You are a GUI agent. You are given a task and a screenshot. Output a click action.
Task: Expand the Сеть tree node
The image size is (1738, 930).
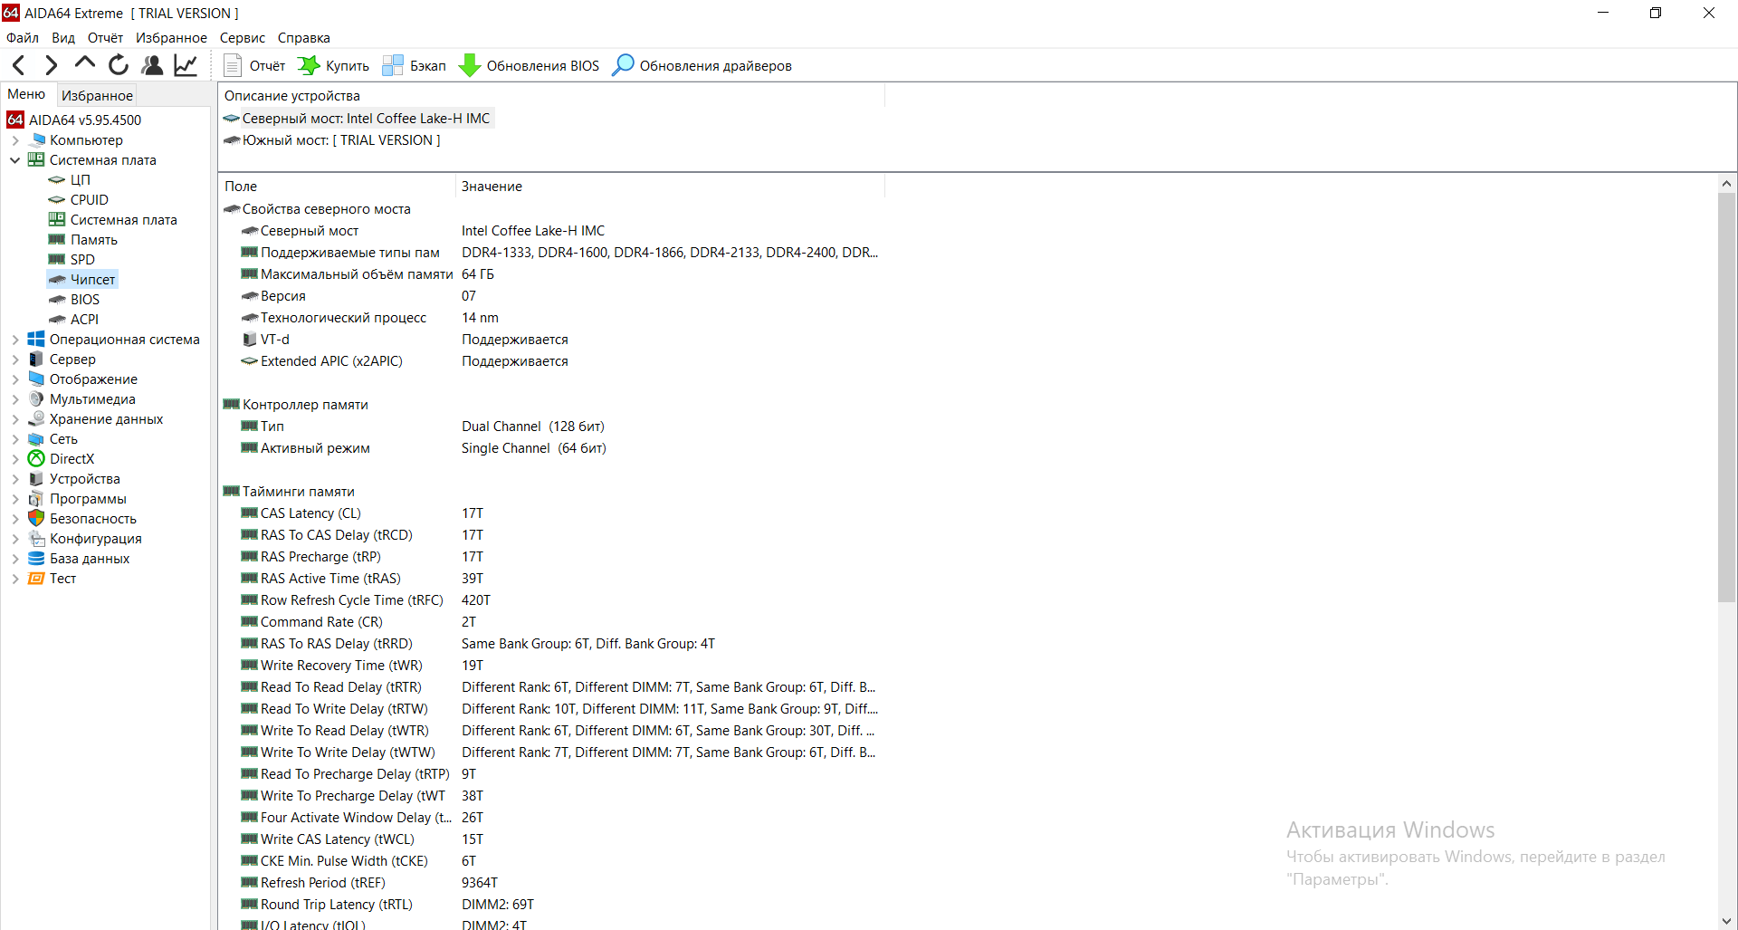click(x=15, y=439)
